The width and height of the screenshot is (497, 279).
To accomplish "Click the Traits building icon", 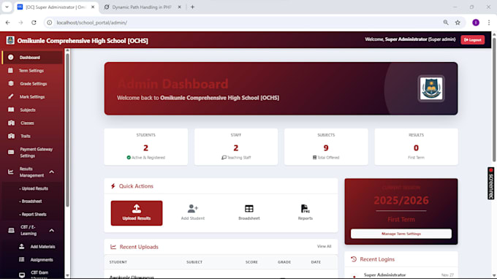I will click(x=12, y=136).
